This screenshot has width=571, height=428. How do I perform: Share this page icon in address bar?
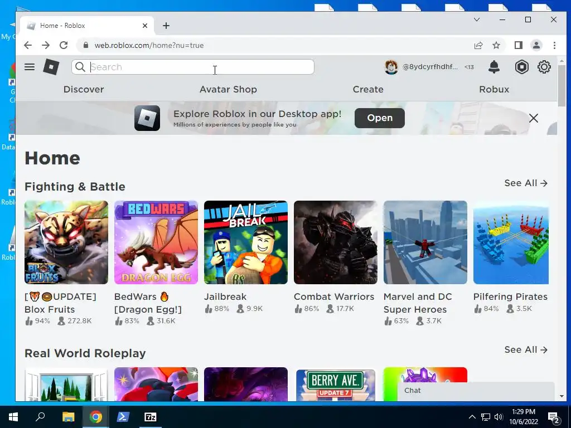point(478,45)
